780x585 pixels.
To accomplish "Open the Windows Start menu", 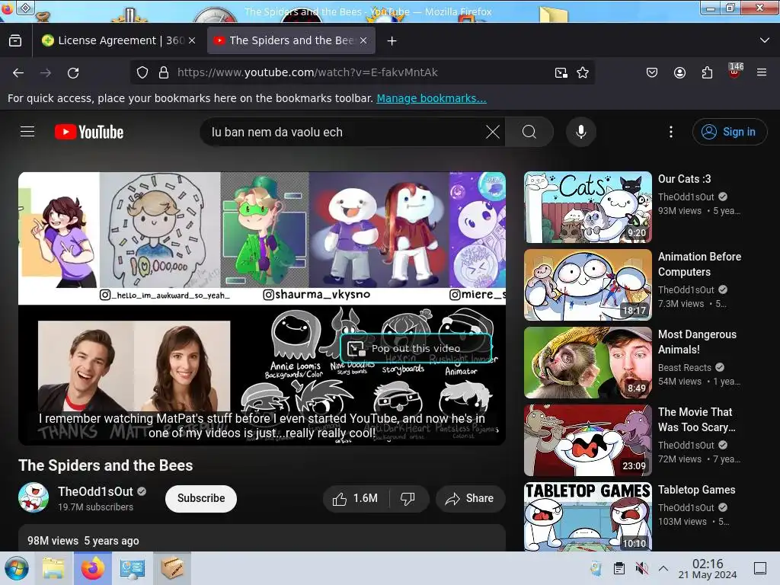I will [x=17, y=568].
